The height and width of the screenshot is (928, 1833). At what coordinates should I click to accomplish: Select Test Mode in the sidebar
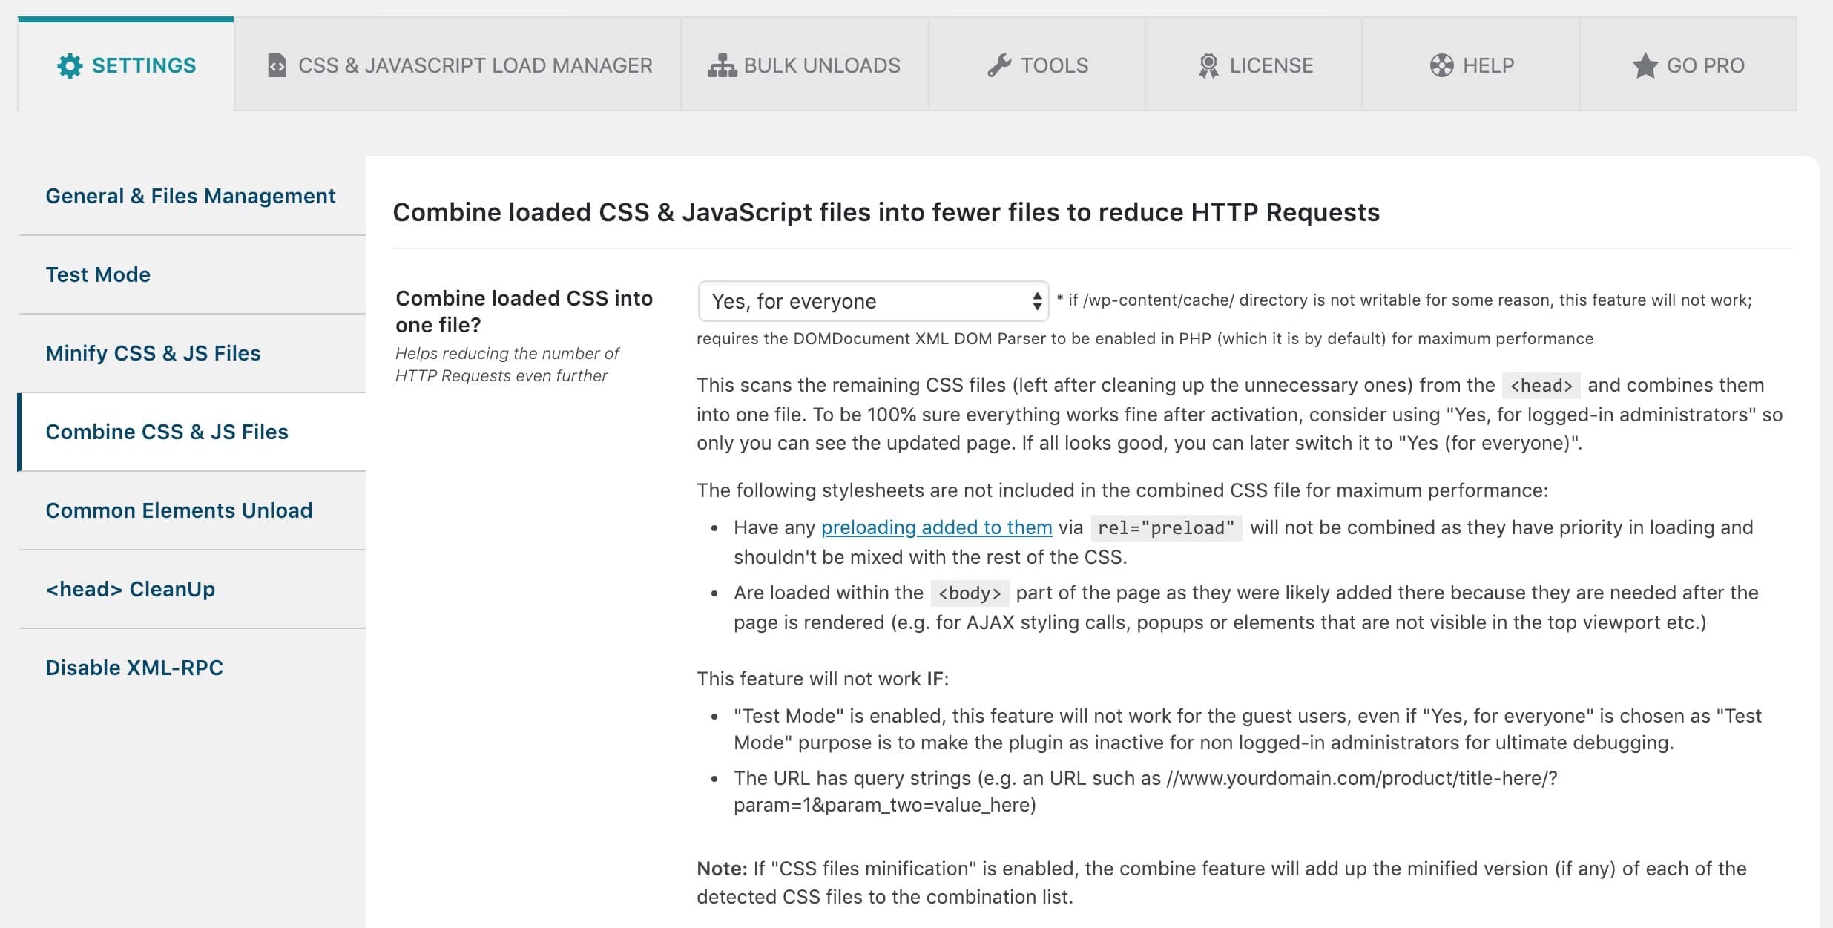click(98, 274)
